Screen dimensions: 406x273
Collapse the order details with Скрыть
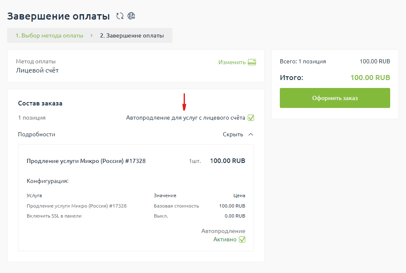[x=233, y=134]
